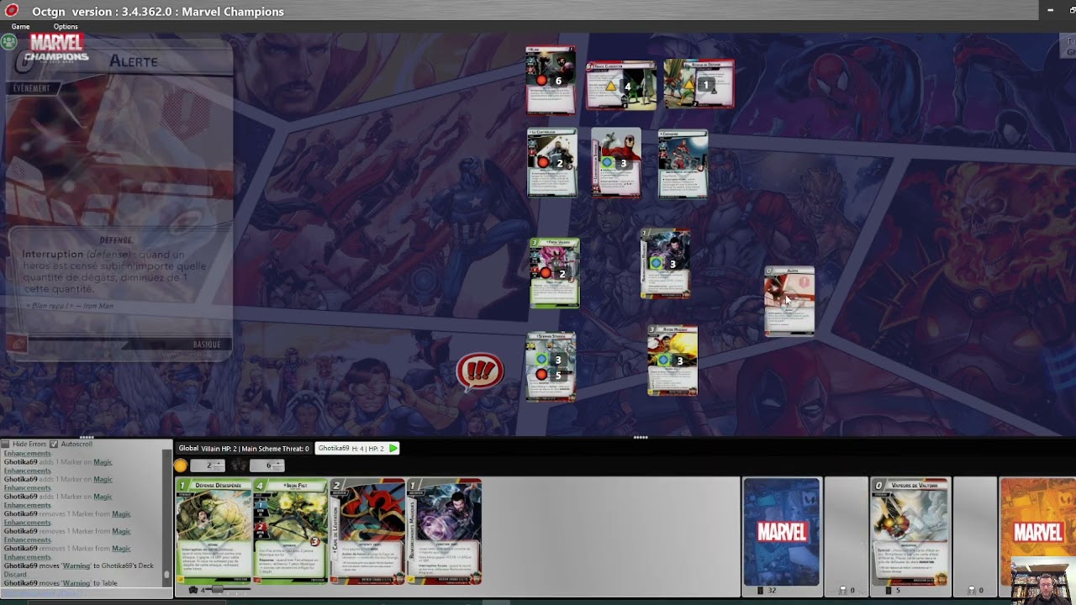Adjust the counter showing 6
This screenshot has width=1076, height=605.
tap(268, 466)
